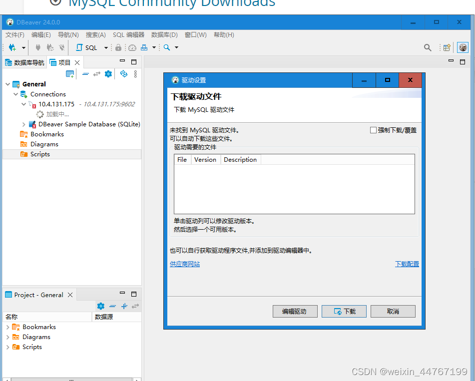
Task: Click the gray magnifier icon at right
Action: 428,47
